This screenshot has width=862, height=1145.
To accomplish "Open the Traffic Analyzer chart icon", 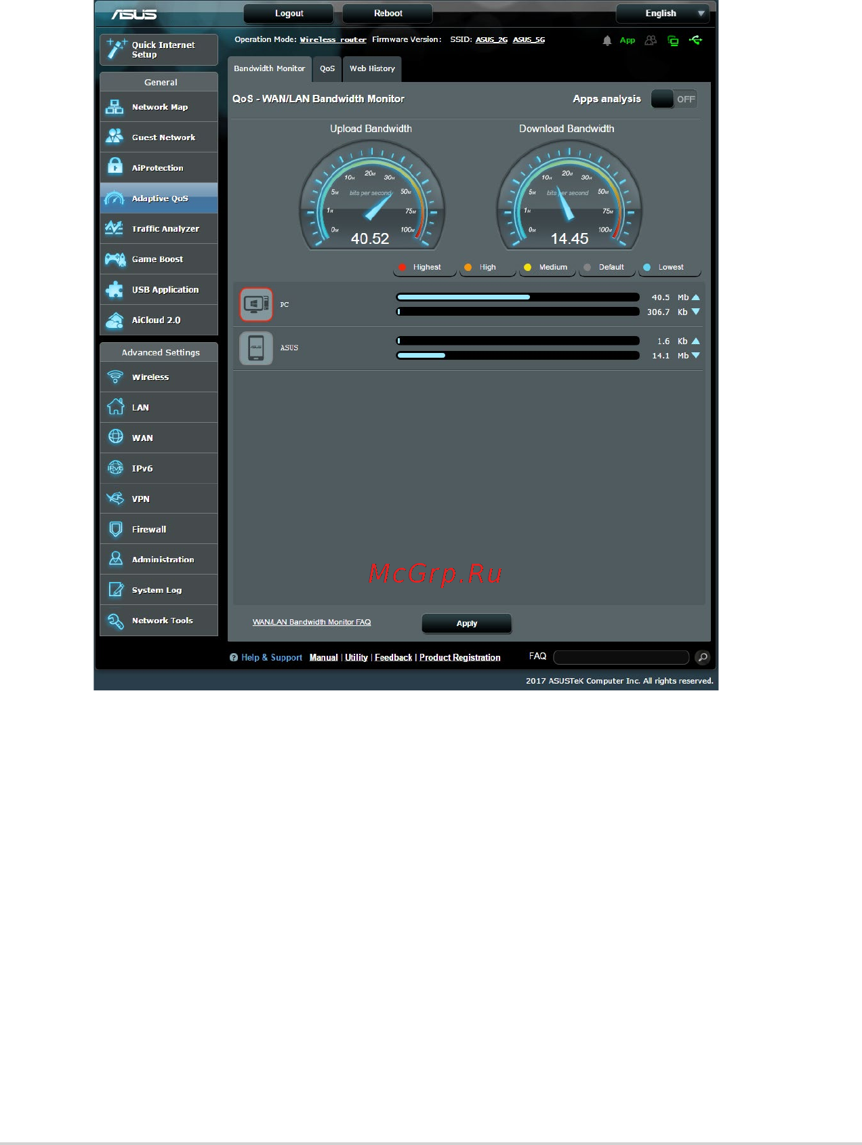I will click(x=115, y=228).
